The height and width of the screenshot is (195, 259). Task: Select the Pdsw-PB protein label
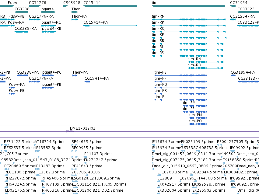pos(16,91)
